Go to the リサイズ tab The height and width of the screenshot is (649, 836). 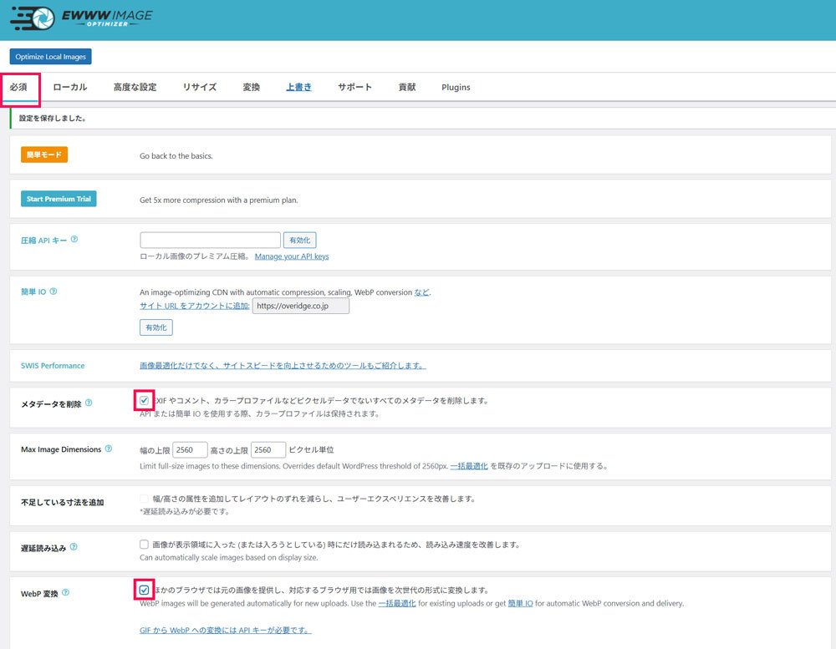[x=200, y=87]
